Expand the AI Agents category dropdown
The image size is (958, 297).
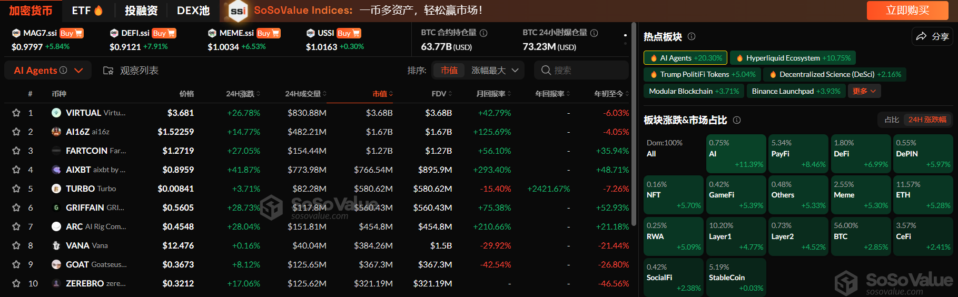tap(79, 71)
